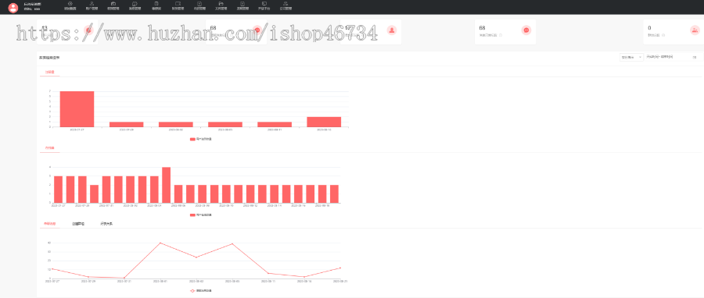Click the chat icon in the 68 card beside the 0 card
This screenshot has width=704, height=298.
[526, 30]
